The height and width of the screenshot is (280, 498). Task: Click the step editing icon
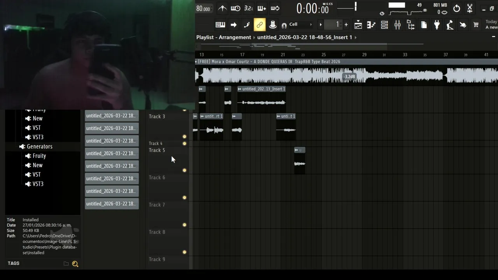pyautogui.click(x=247, y=25)
